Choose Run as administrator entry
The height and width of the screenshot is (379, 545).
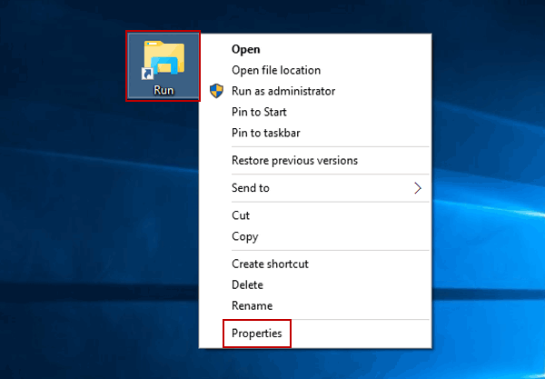(x=315, y=91)
